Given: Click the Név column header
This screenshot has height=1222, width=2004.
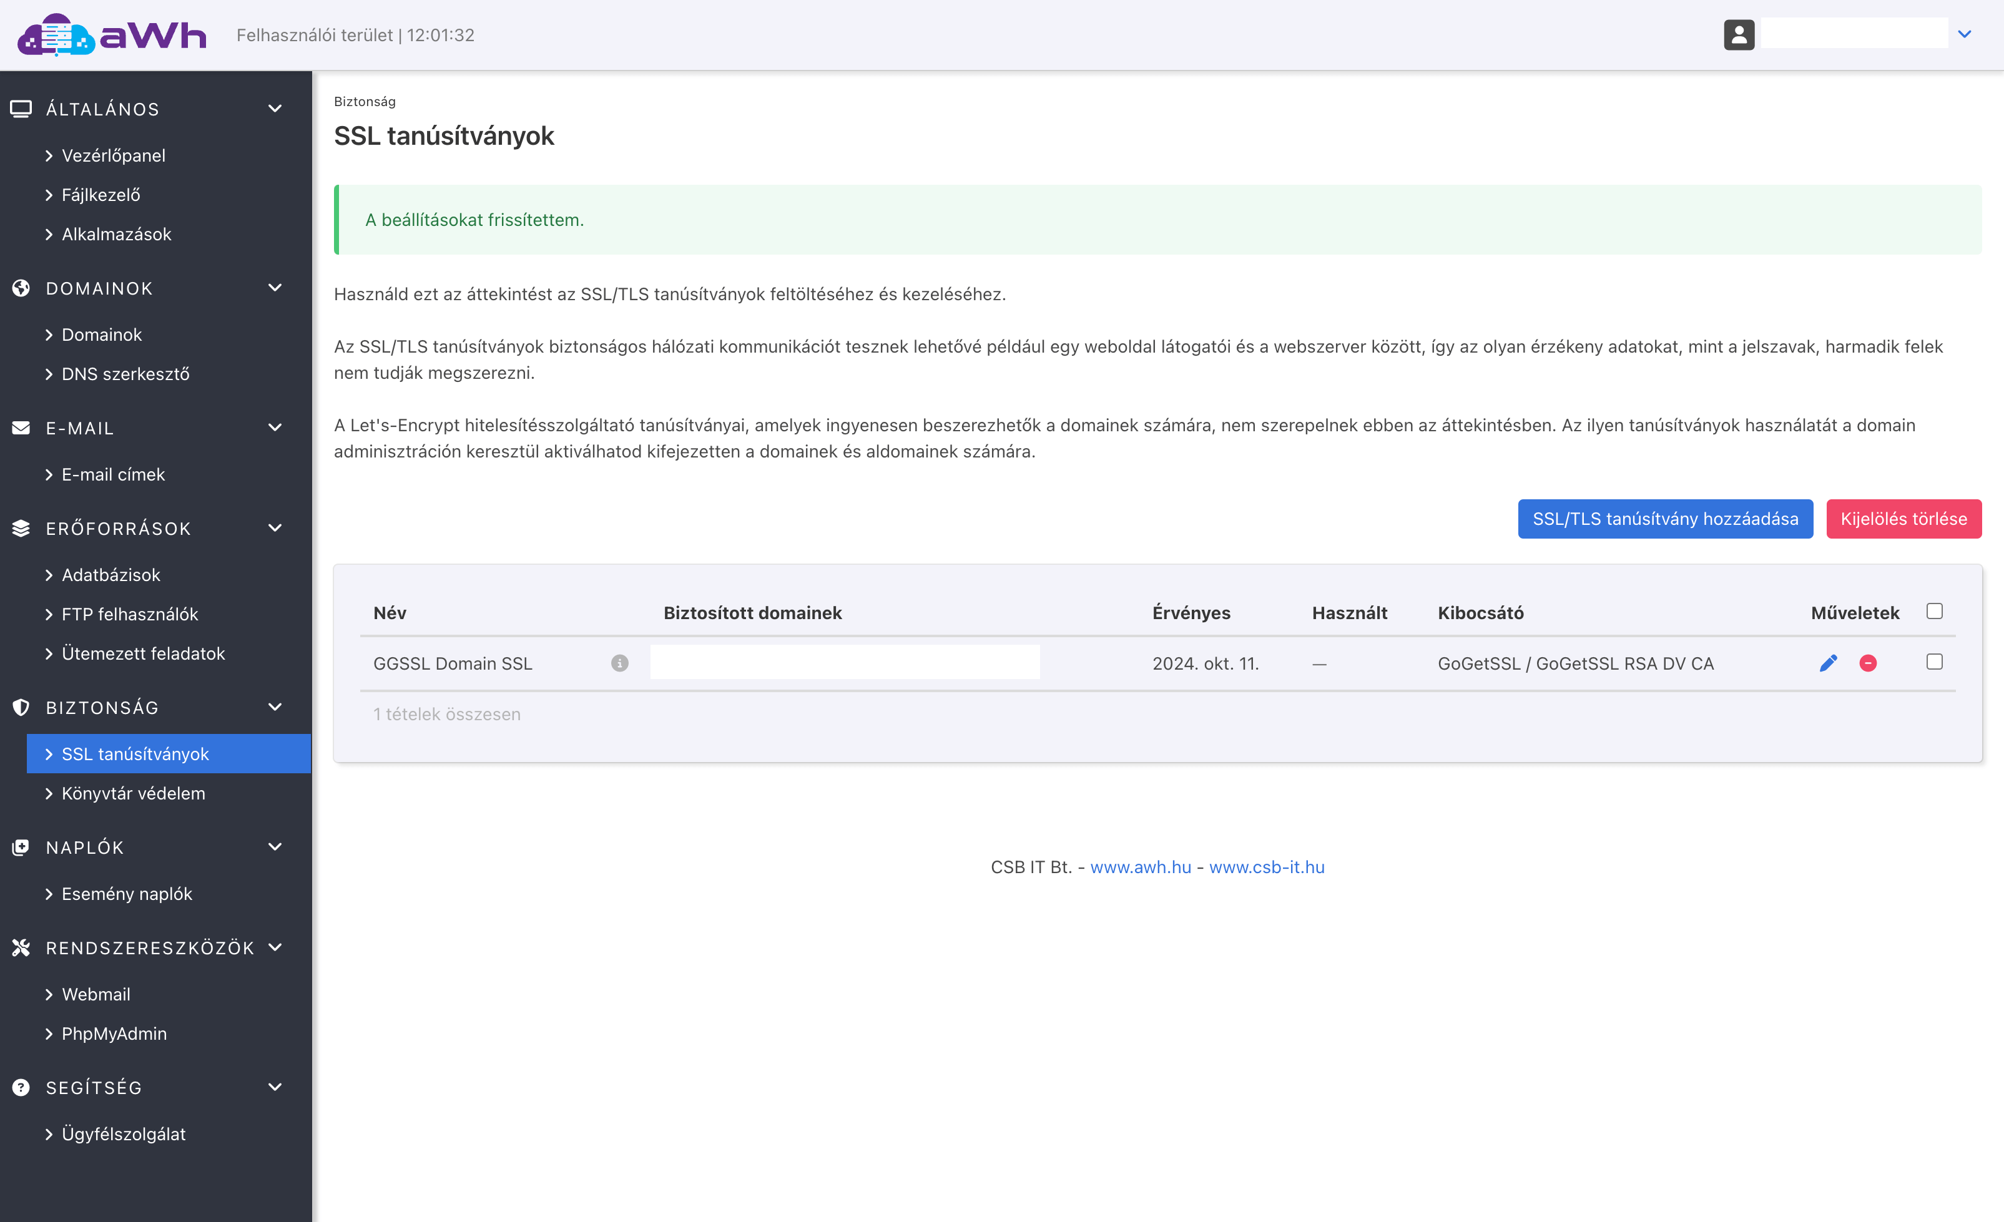Looking at the screenshot, I should coord(390,613).
